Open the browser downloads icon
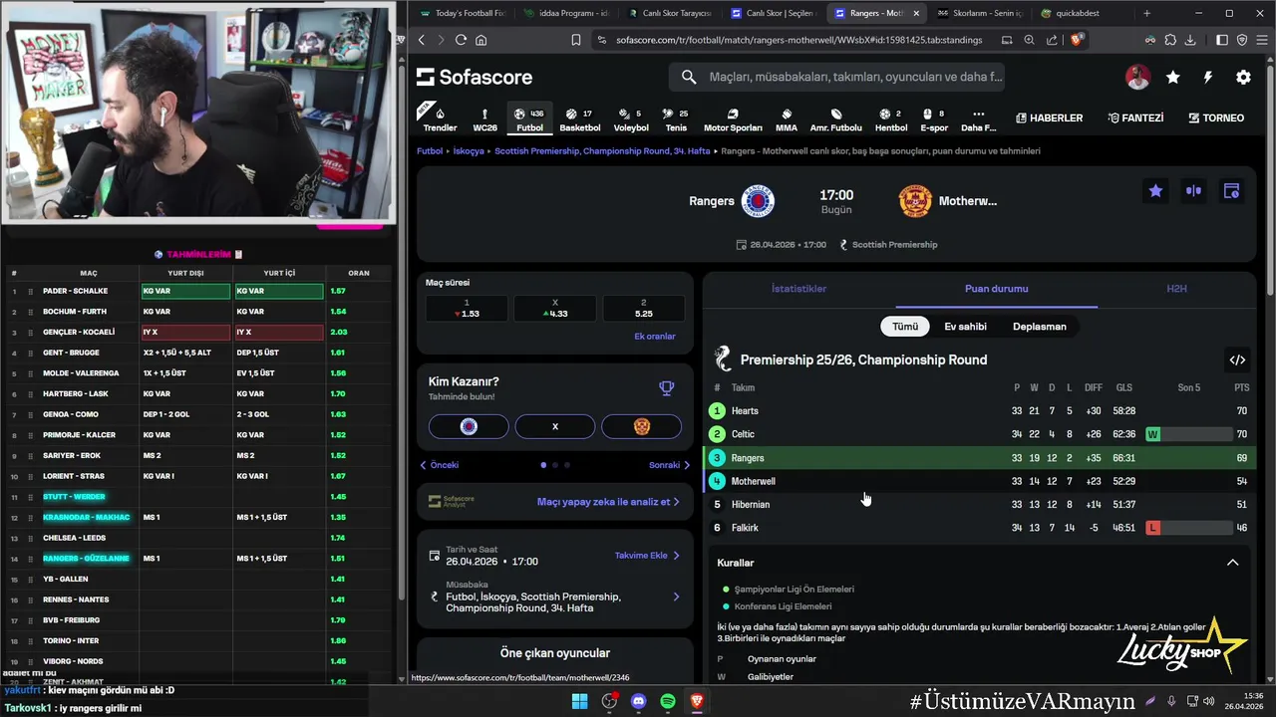This screenshot has height=717, width=1276. (x=1191, y=40)
